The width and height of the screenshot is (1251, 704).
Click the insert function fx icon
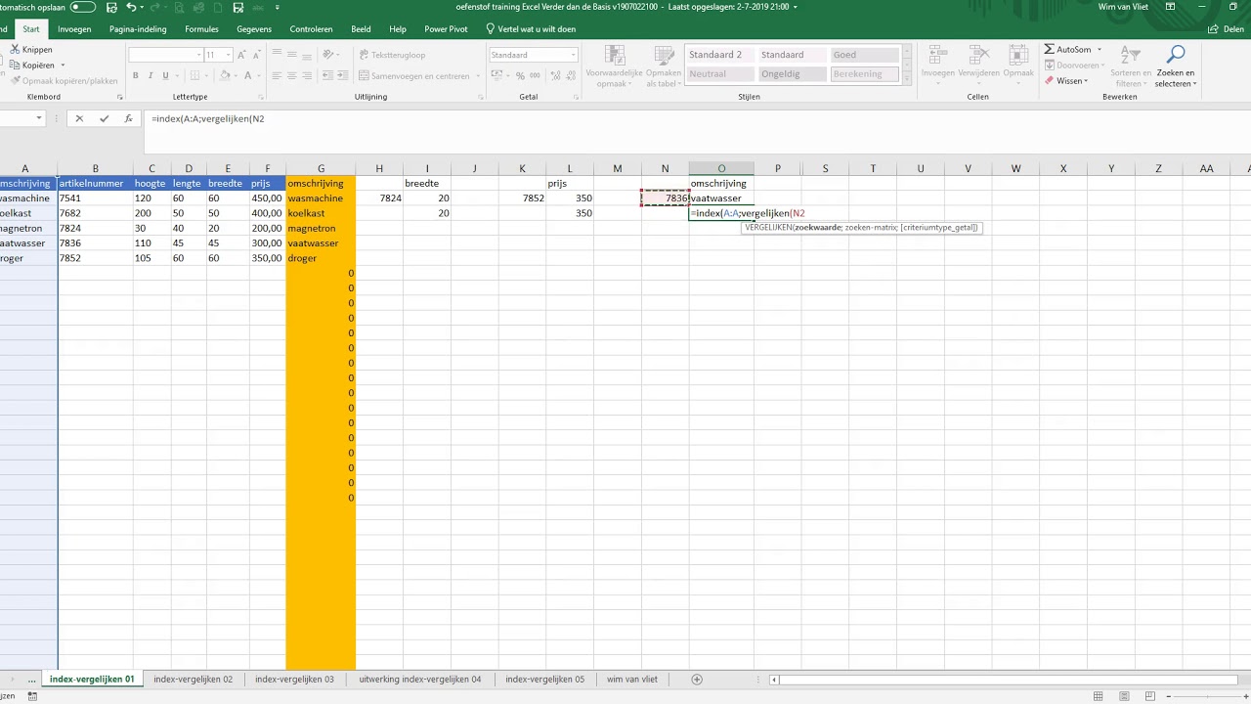click(128, 118)
